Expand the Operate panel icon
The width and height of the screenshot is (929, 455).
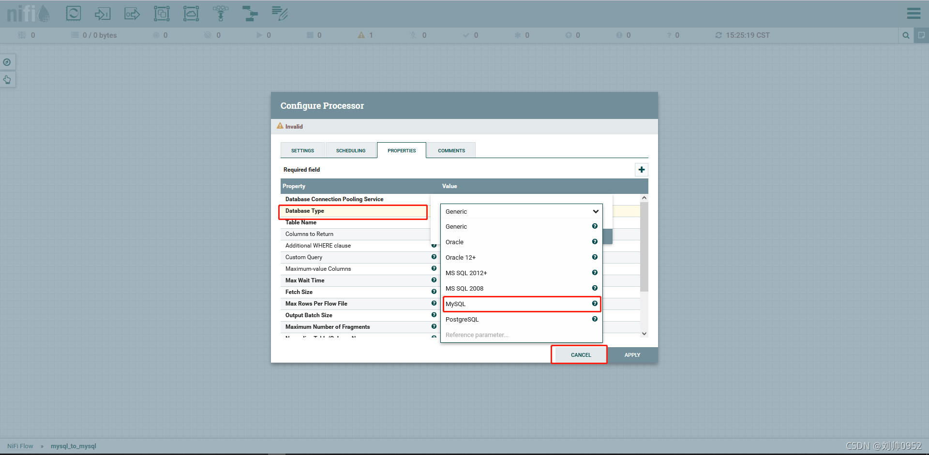point(7,79)
